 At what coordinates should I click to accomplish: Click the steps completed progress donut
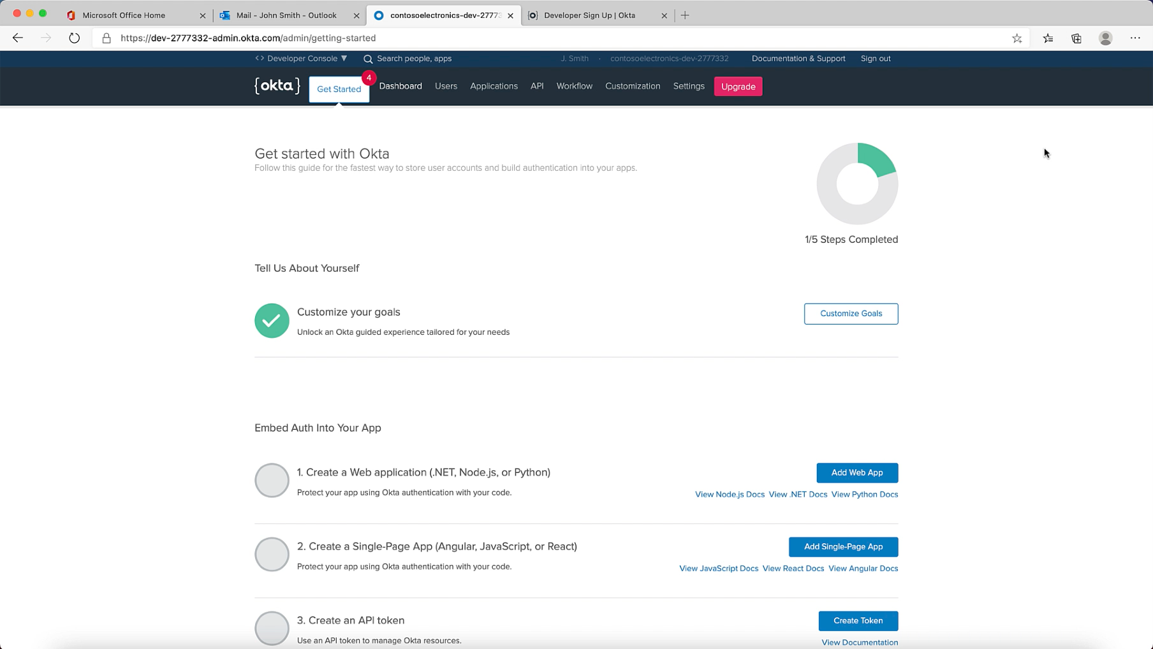(x=857, y=184)
